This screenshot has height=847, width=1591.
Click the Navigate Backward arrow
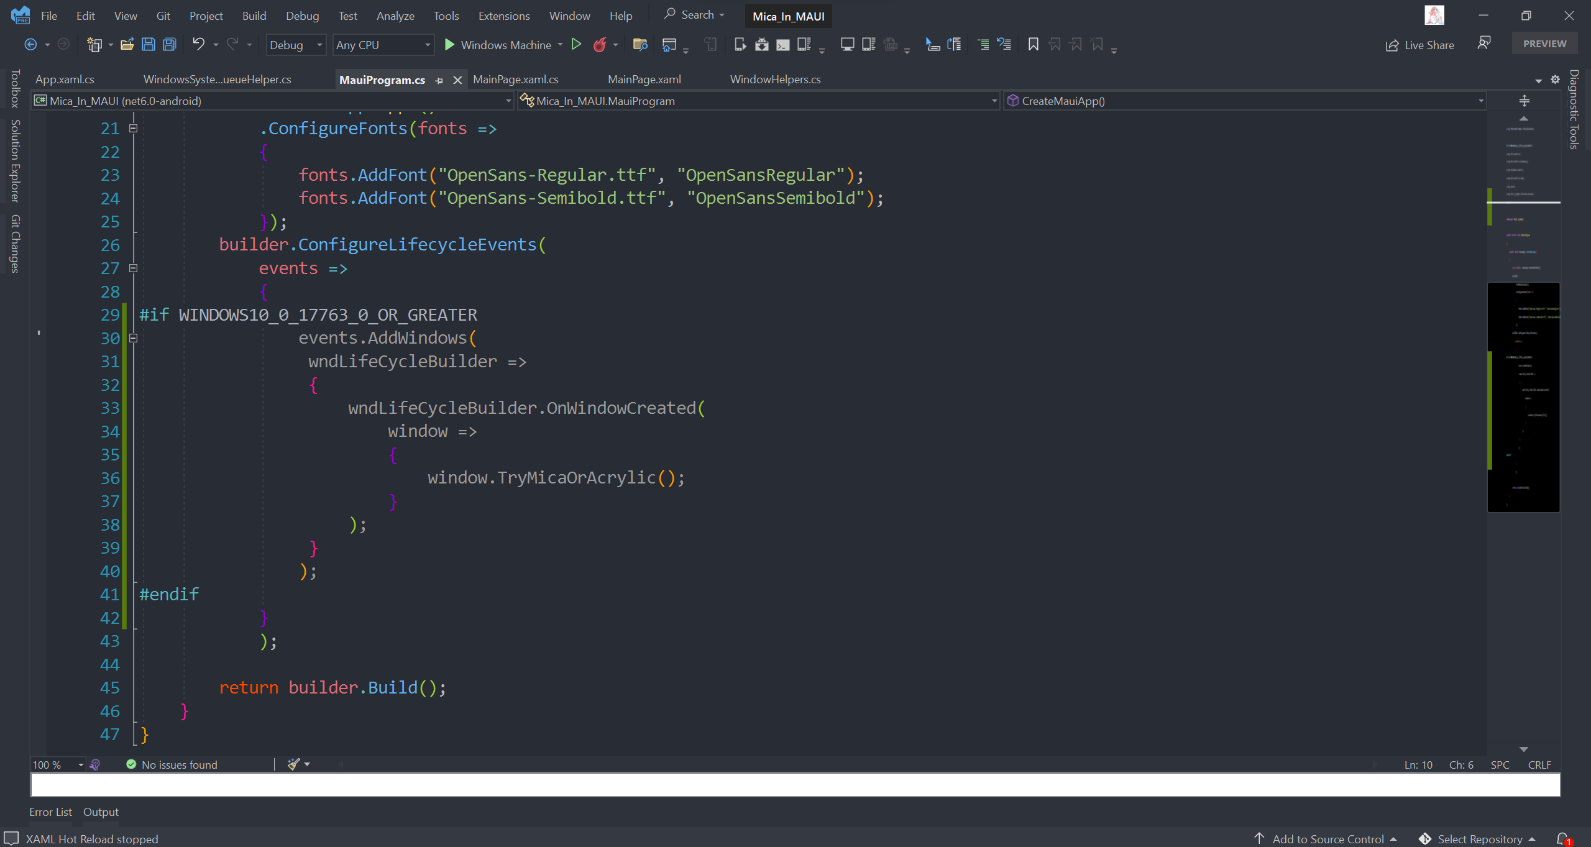[30, 44]
